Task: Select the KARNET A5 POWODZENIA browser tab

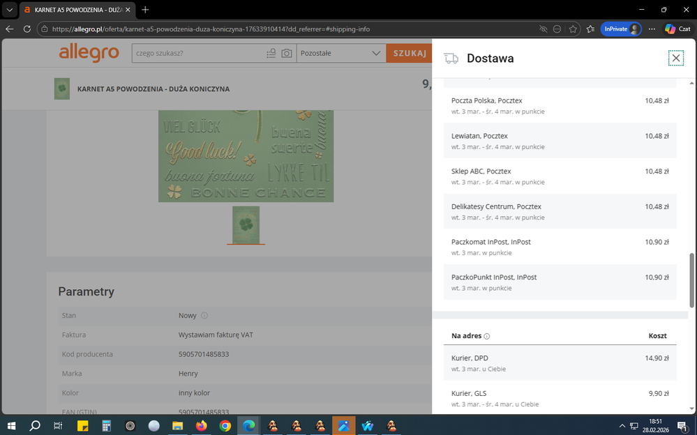Action: (75, 10)
